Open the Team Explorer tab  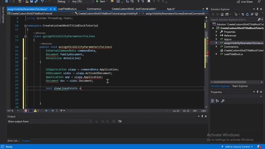coord(240,86)
